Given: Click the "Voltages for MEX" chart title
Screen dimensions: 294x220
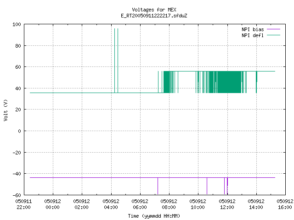Looking at the screenshot, I should 154,10.
